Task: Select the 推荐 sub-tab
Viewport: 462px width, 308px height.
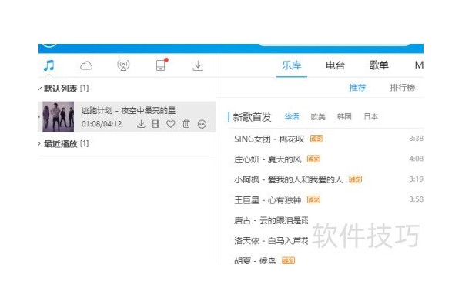Action: (357, 88)
